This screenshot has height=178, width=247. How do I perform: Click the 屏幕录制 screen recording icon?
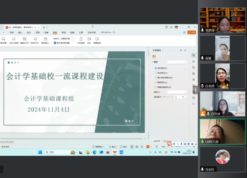(97, 40)
